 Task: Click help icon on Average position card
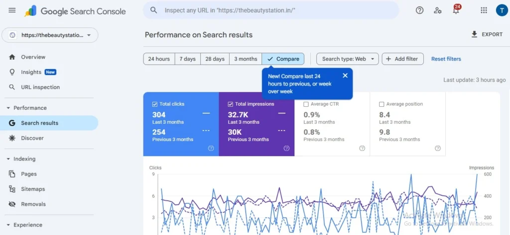(438, 148)
